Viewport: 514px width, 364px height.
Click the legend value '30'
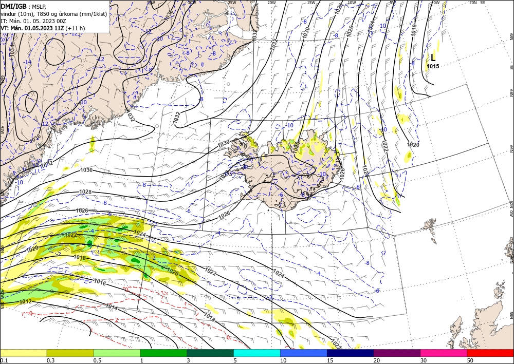424,360
